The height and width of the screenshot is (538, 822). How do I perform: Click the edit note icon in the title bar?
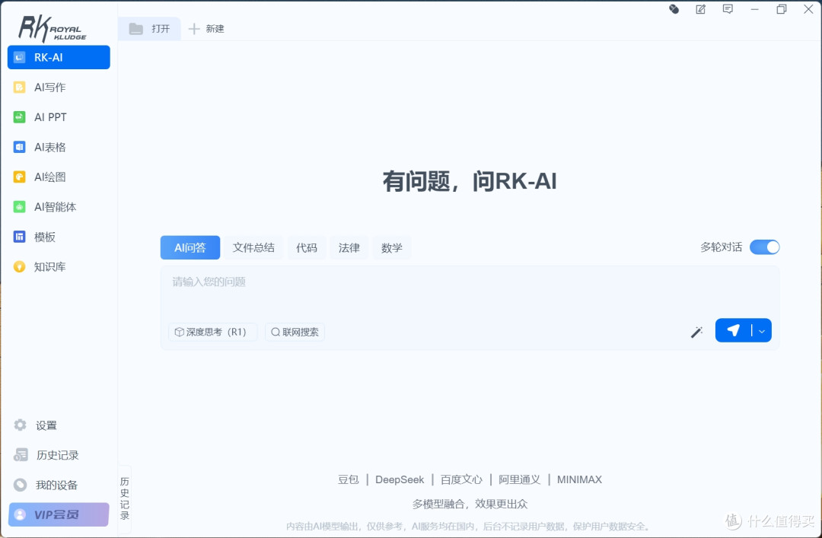tap(700, 9)
